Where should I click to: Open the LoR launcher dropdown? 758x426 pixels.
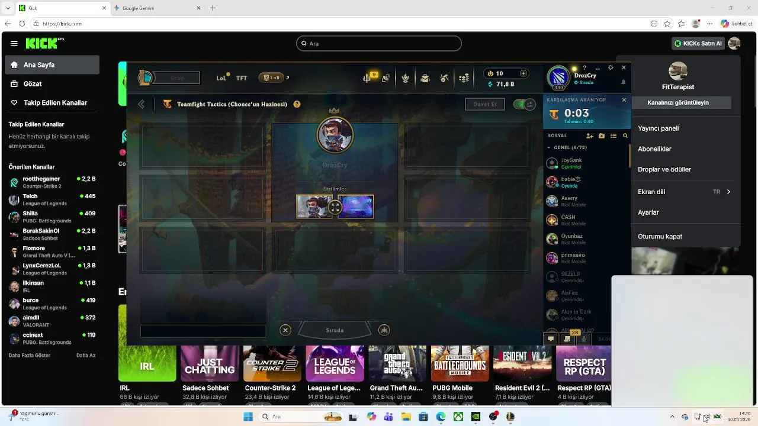pos(274,78)
